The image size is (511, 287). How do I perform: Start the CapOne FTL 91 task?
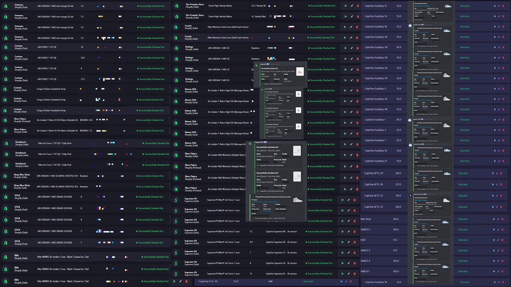click(341, 281)
